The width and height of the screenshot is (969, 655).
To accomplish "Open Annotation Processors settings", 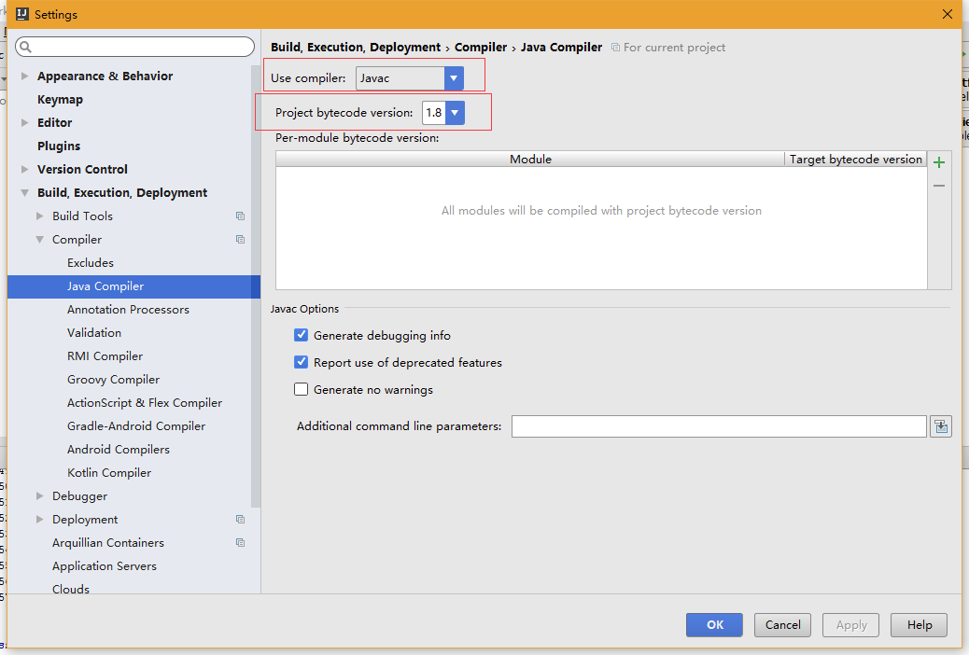I will (x=128, y=310).
